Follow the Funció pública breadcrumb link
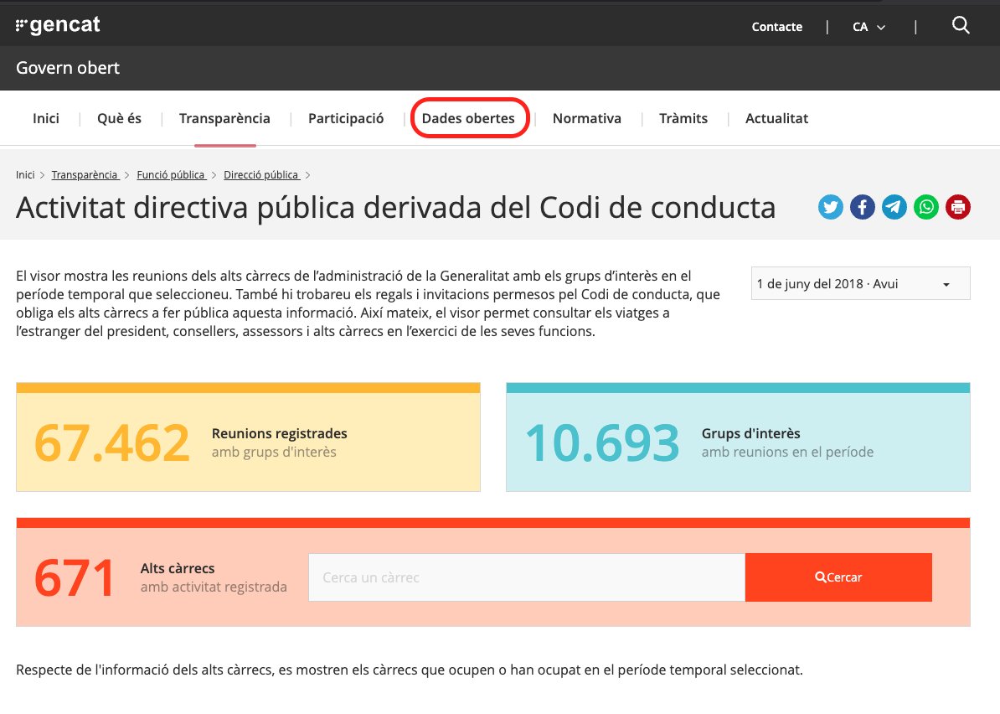The image size is (1000, 714). [171, 175]
